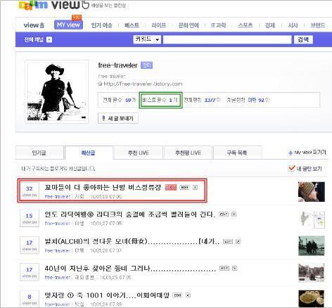Switch to the 추천평 LIVE tab
Viewport: 332px width, 308px height.
(x=188, y=153)
